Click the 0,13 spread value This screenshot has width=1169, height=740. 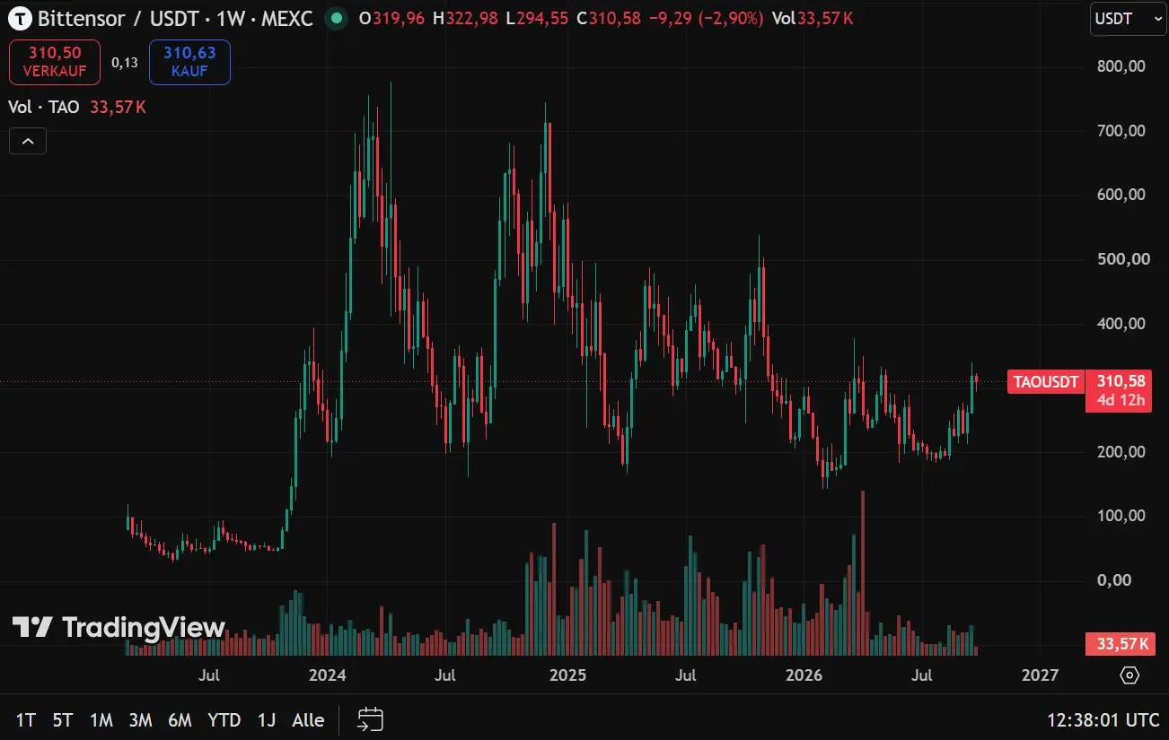tap(125, 63)
